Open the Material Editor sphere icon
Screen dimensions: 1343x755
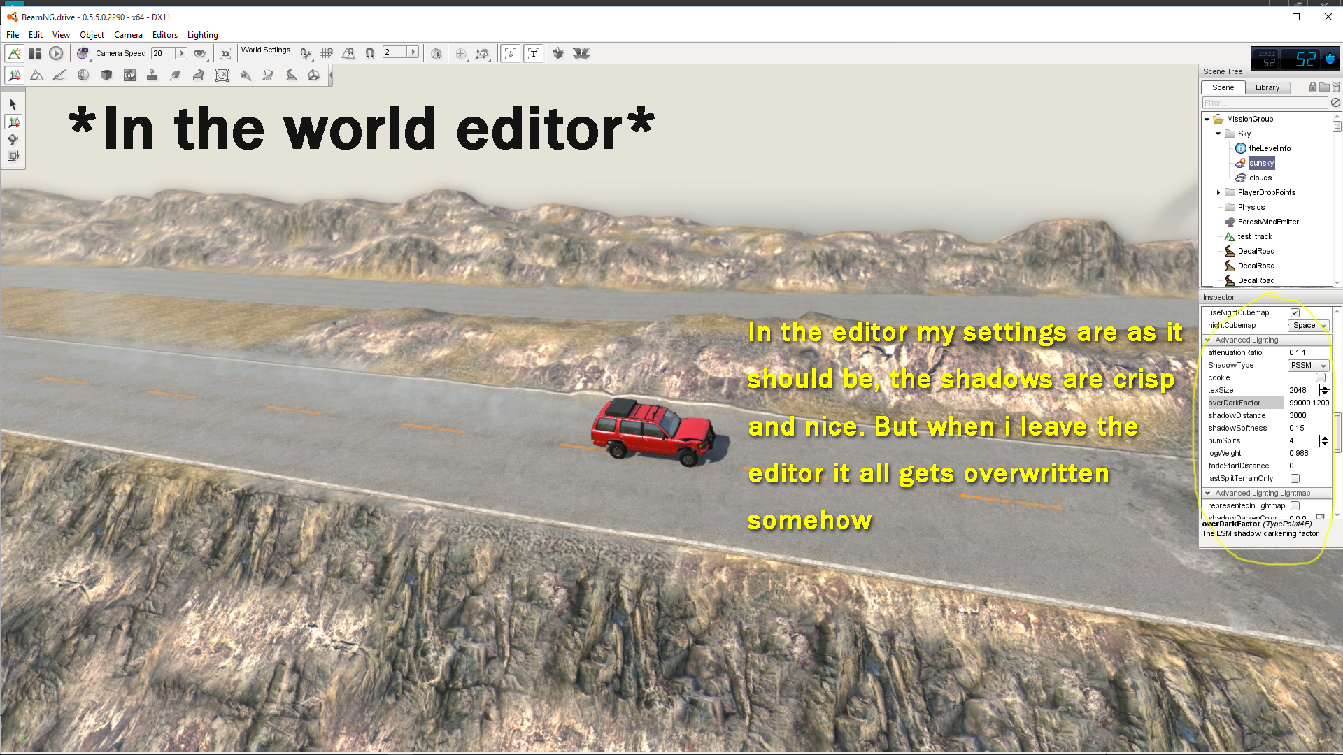point(83,75)
